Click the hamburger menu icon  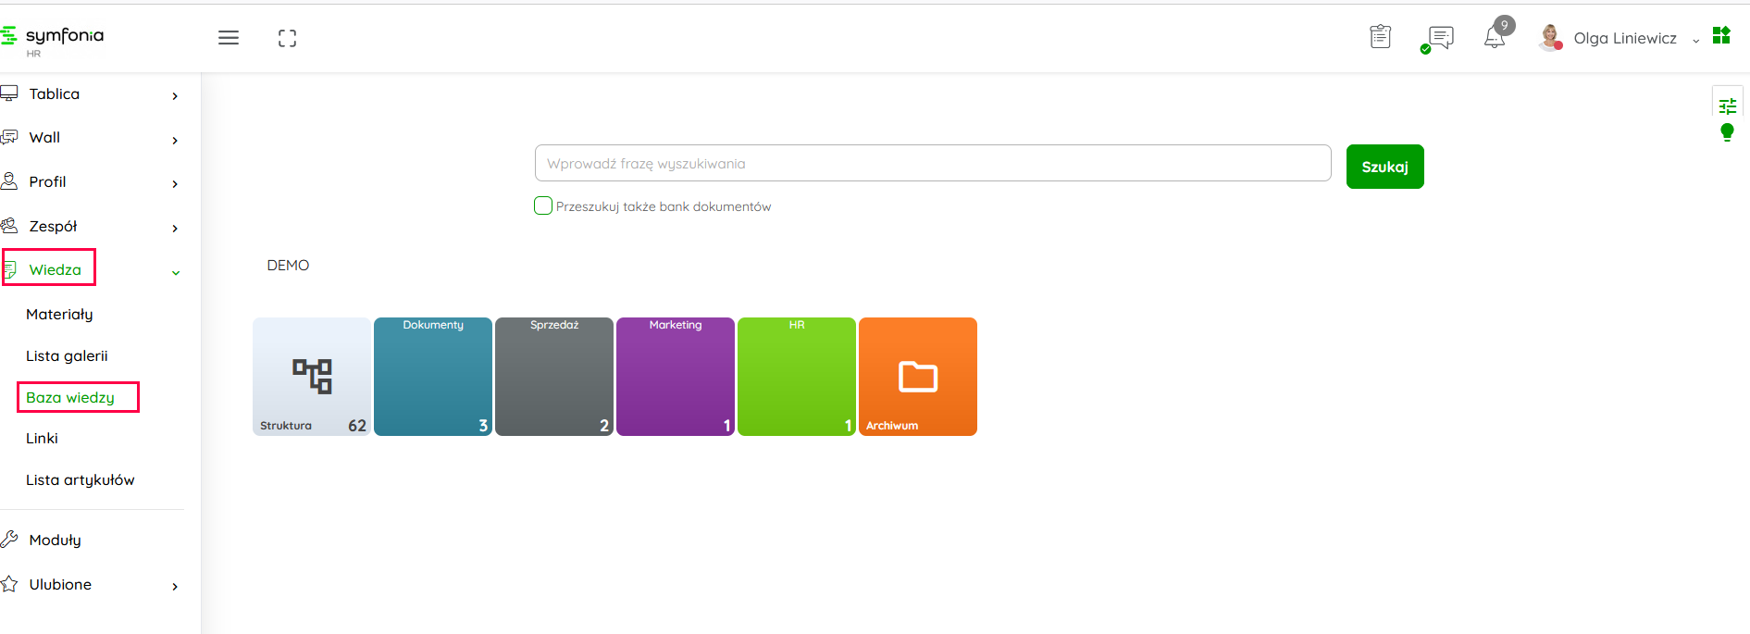229,38
